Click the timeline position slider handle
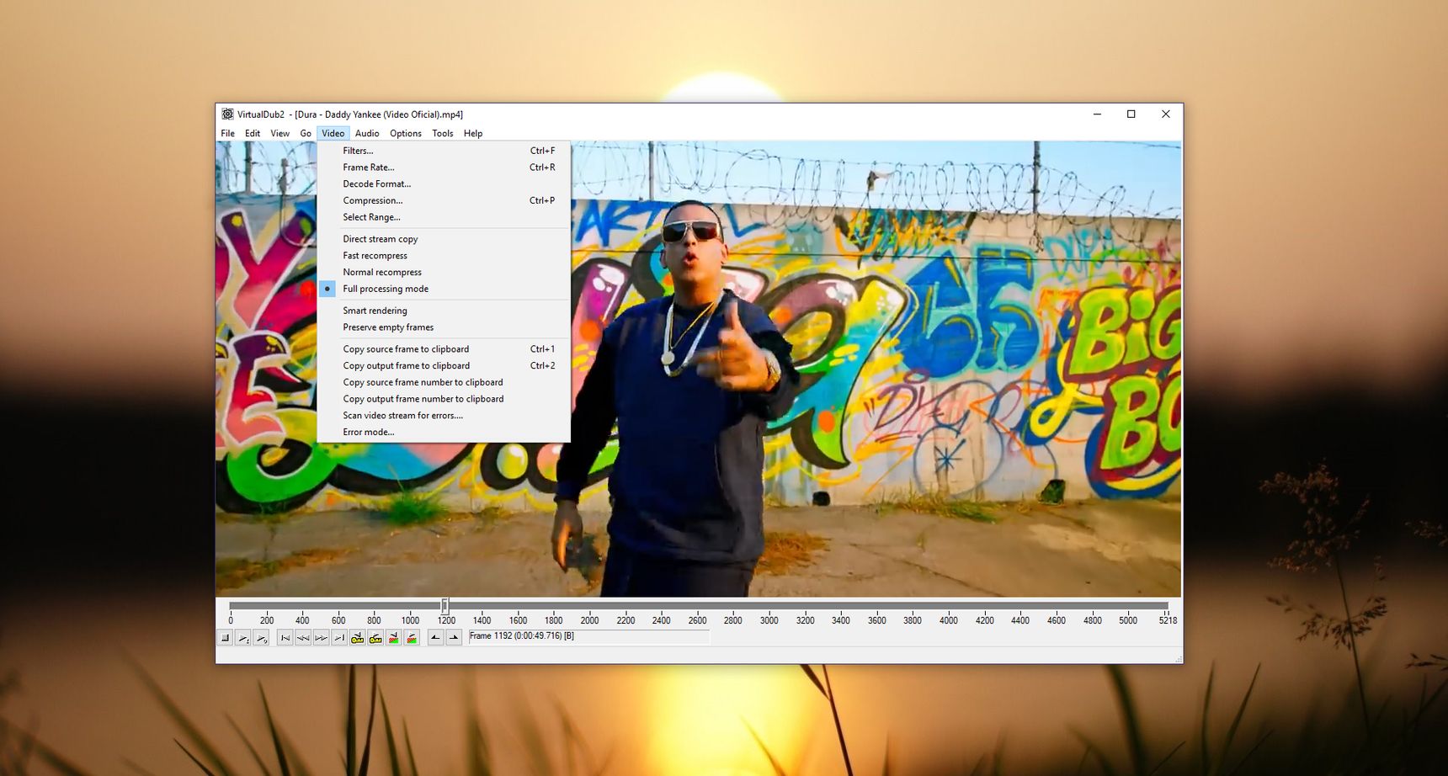The width and height of the screenshot is (1448, 776). pyautogui.click(x=445, y=605)
